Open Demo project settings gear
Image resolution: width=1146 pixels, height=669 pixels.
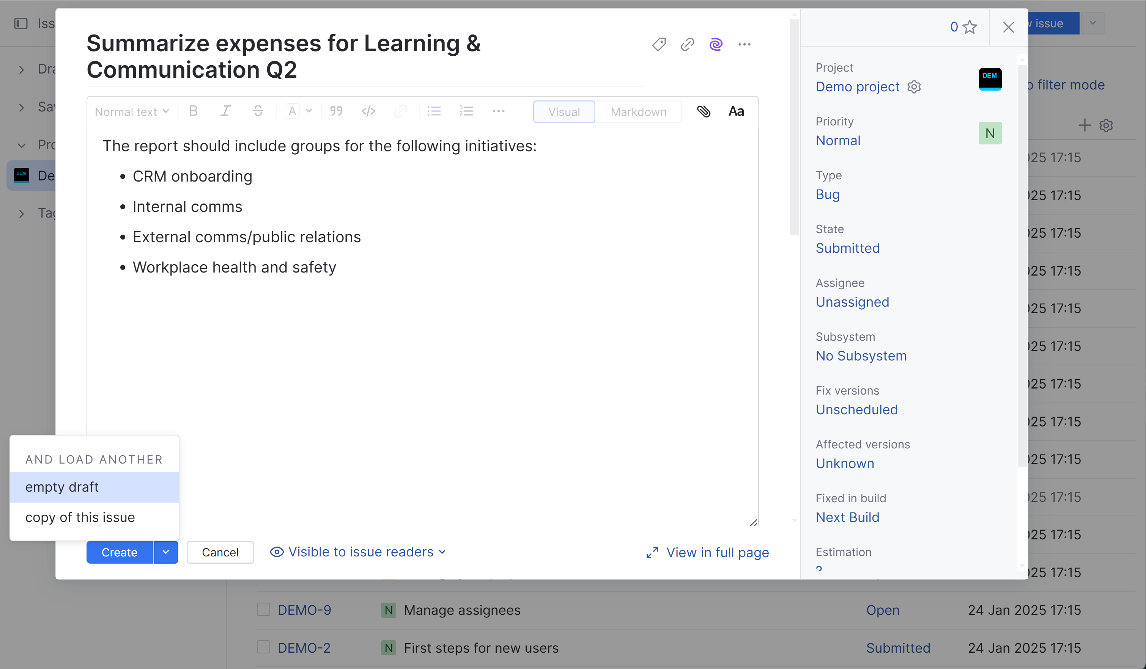coord(914,87)
